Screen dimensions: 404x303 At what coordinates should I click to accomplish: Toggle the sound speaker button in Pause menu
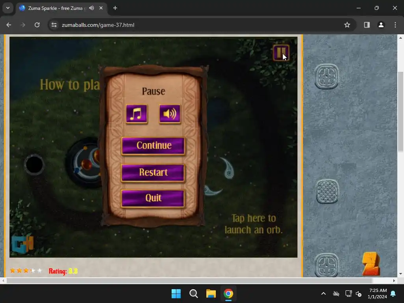(x=170, y=114)
